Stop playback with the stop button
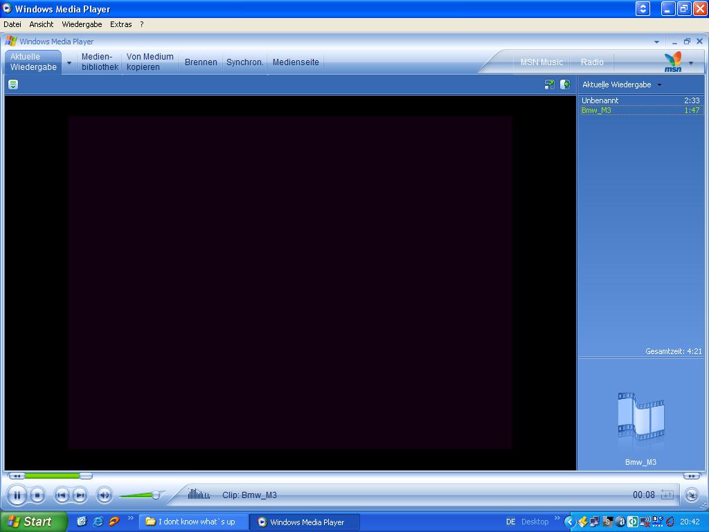Screen dimensions: 709x532 click(x=37, y=495)
